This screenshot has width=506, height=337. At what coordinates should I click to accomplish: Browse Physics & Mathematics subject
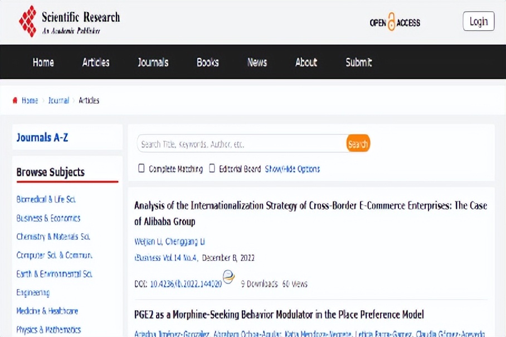(48, 330)
